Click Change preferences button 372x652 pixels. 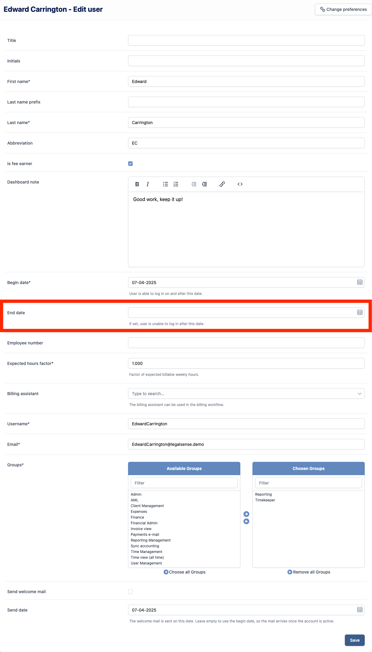343,9
